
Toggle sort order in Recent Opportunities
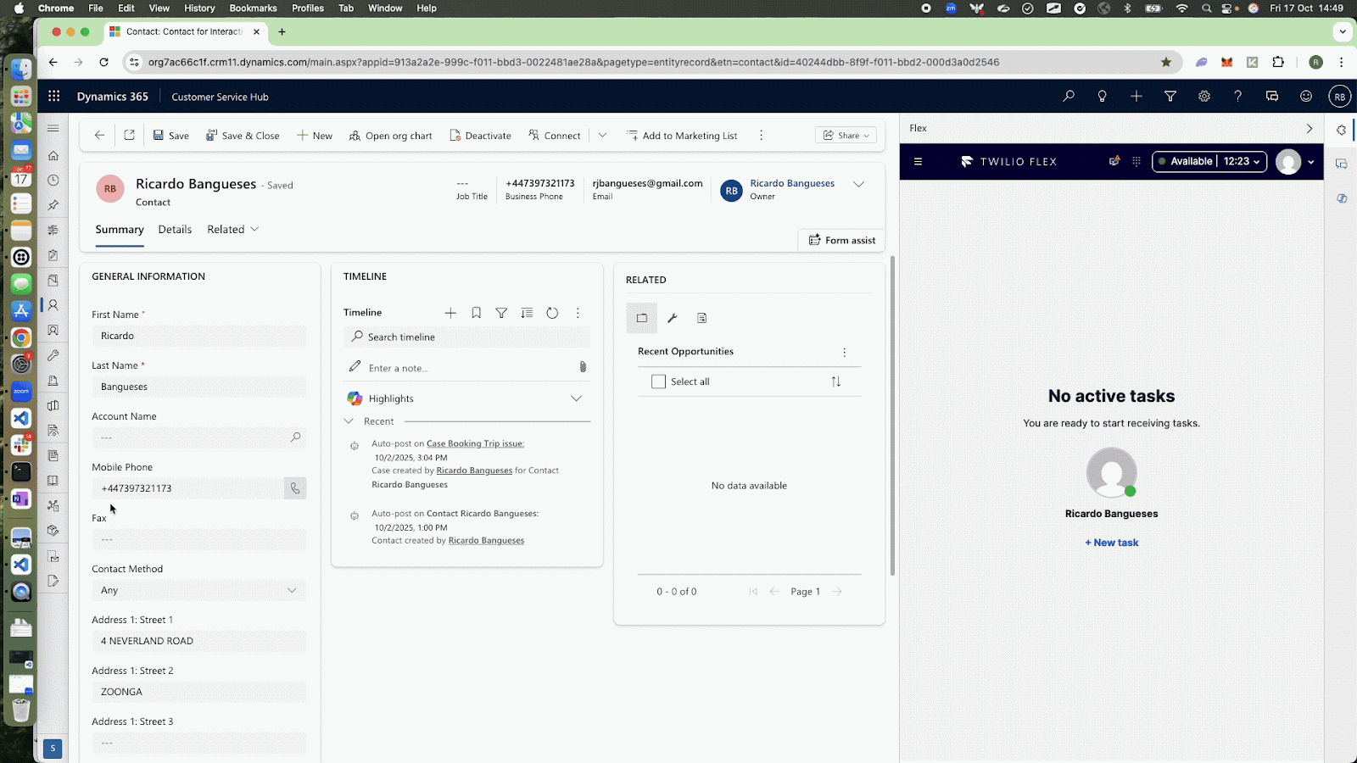point(836,381)
